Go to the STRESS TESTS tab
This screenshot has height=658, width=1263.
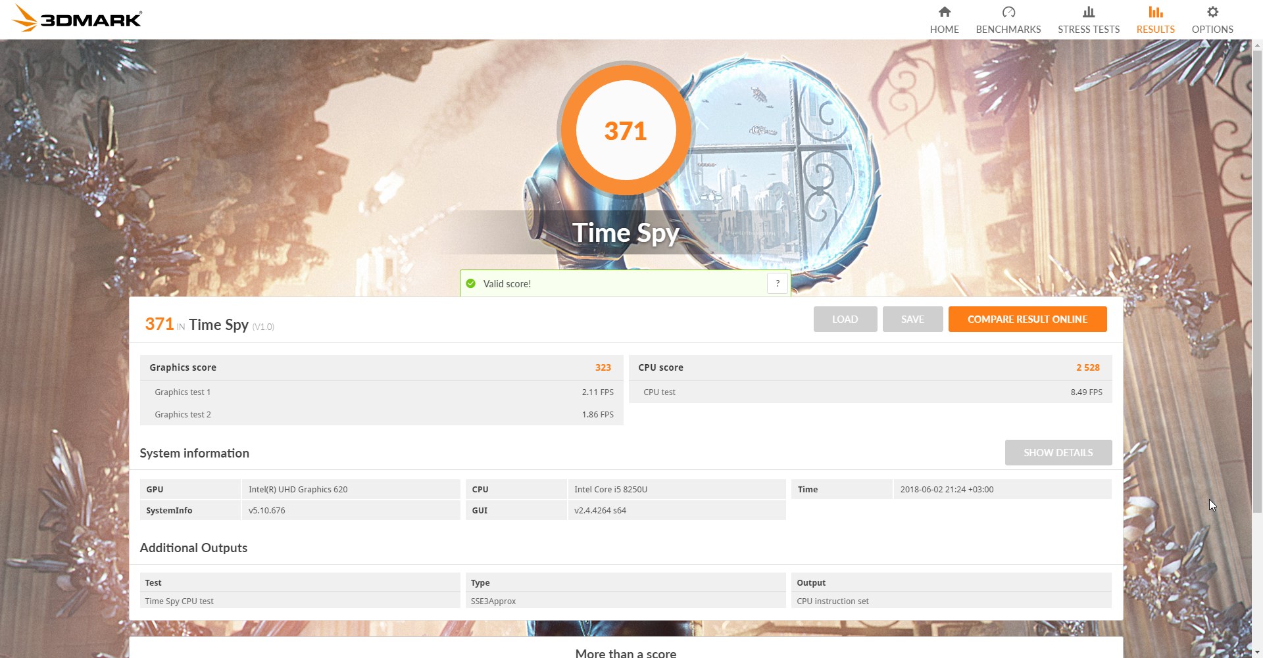click(x=1089, y=20)
